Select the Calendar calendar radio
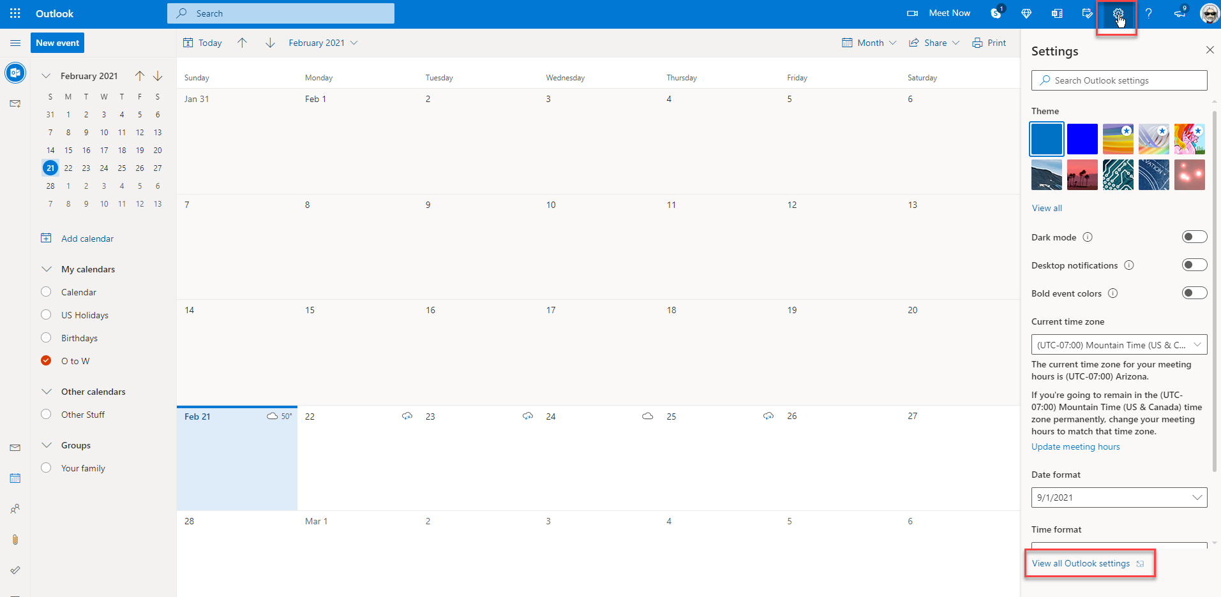Image resolution: width=1221 pixels, height=597 pixels. tap(46, 291)
